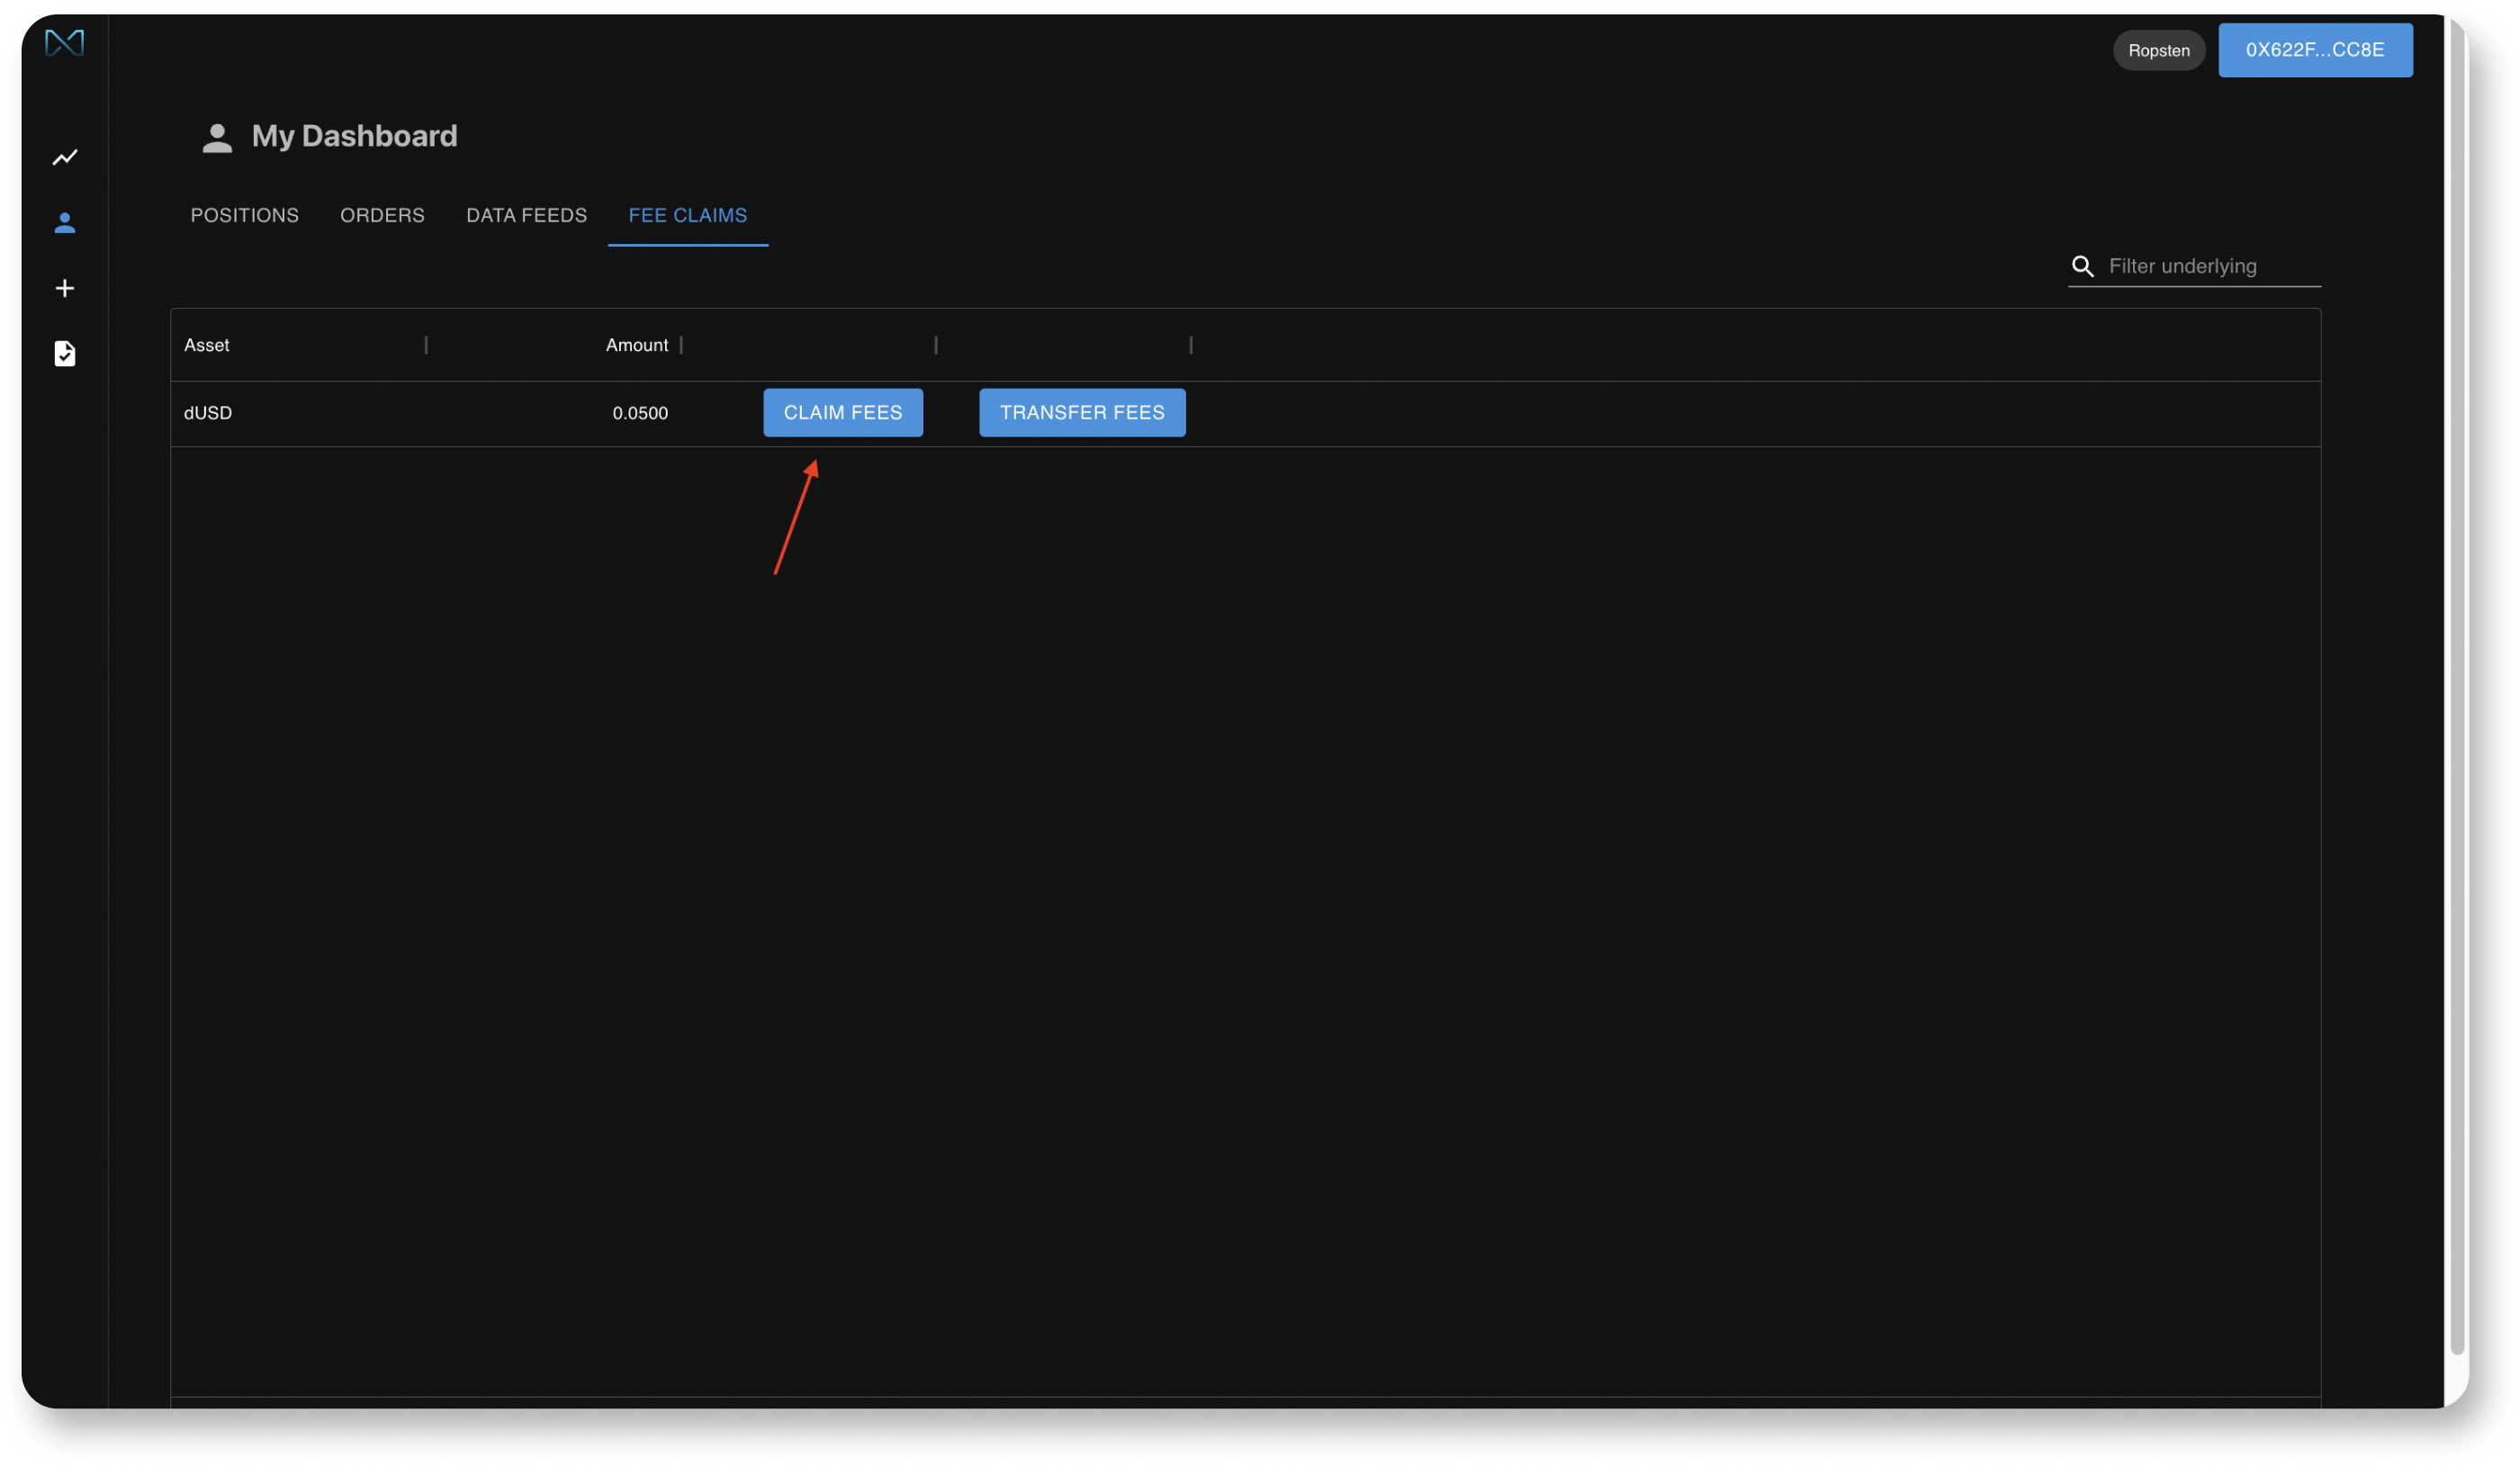The height and width of the screenshot is (1467, 2520).
Task: Click the DIVA logo icon
Action: point(64,43)
